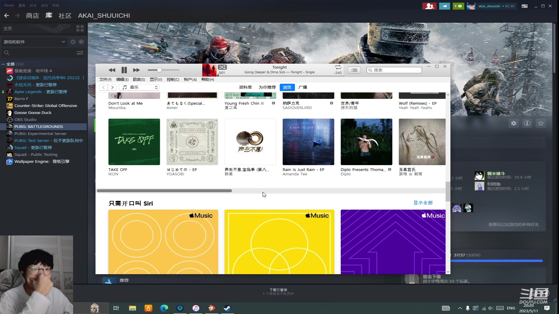Toggle Steam library grid view icon
Viewport: 559px width, 314px height.
80,28
